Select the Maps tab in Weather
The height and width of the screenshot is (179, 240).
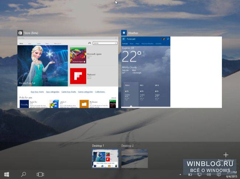pos(137,44)
